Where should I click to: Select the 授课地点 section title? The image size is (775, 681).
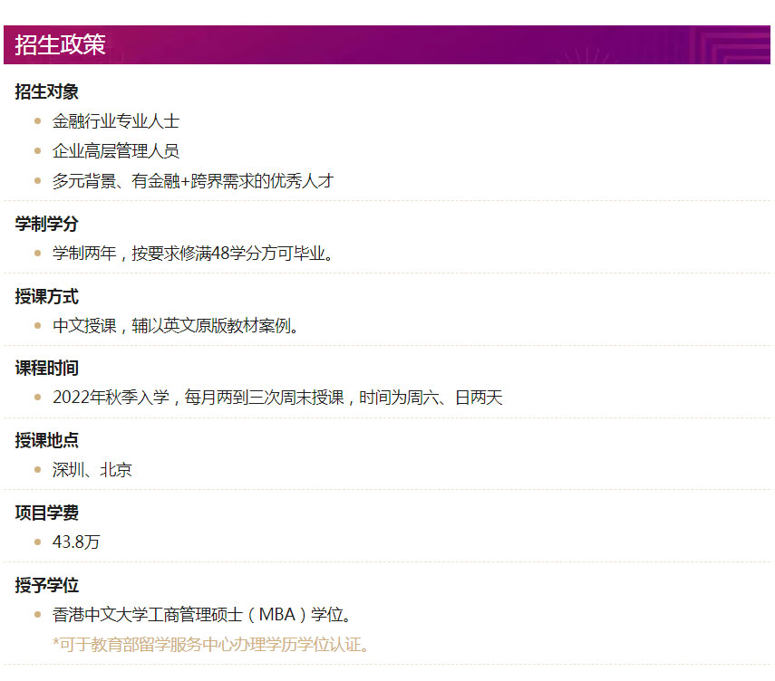click(46, 440)
